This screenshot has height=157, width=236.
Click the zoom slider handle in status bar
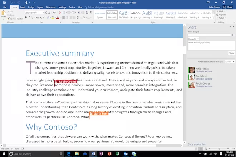pos(220,148)
